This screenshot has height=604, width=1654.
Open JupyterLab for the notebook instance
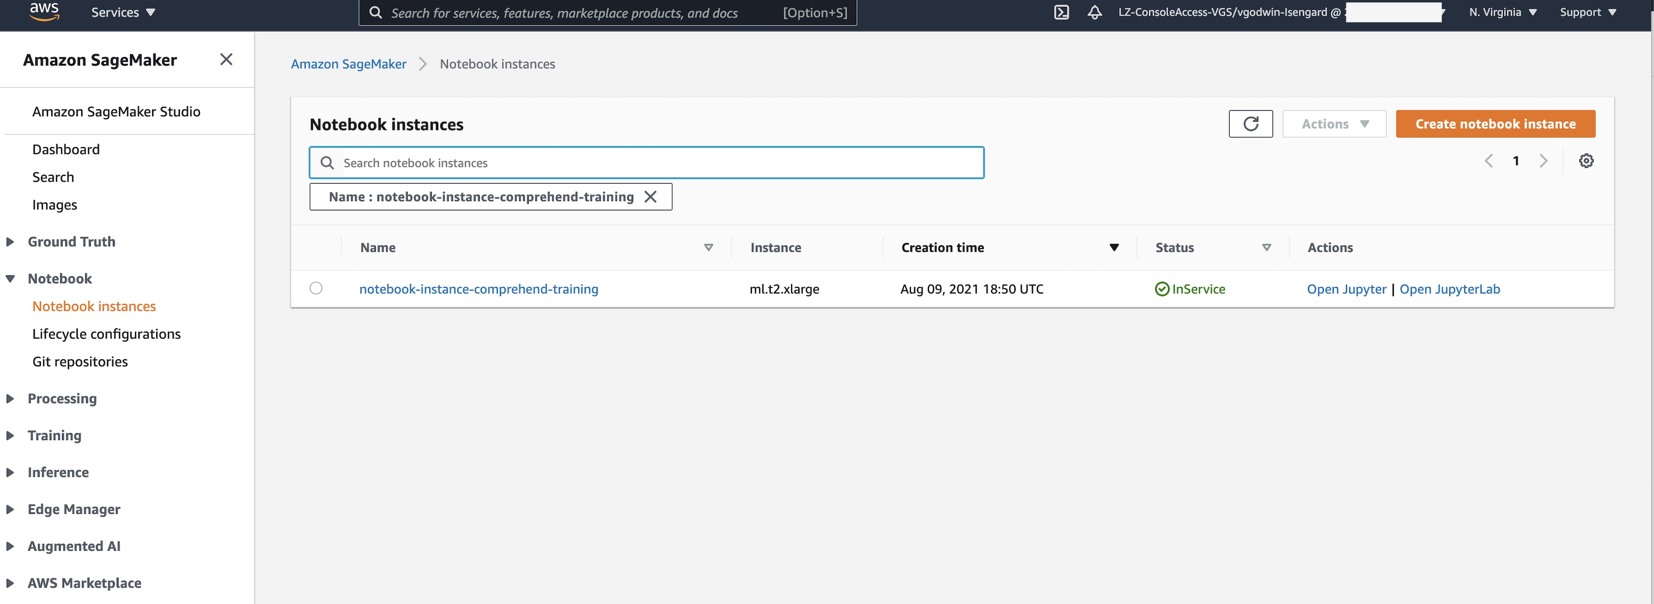(1450, 289)
